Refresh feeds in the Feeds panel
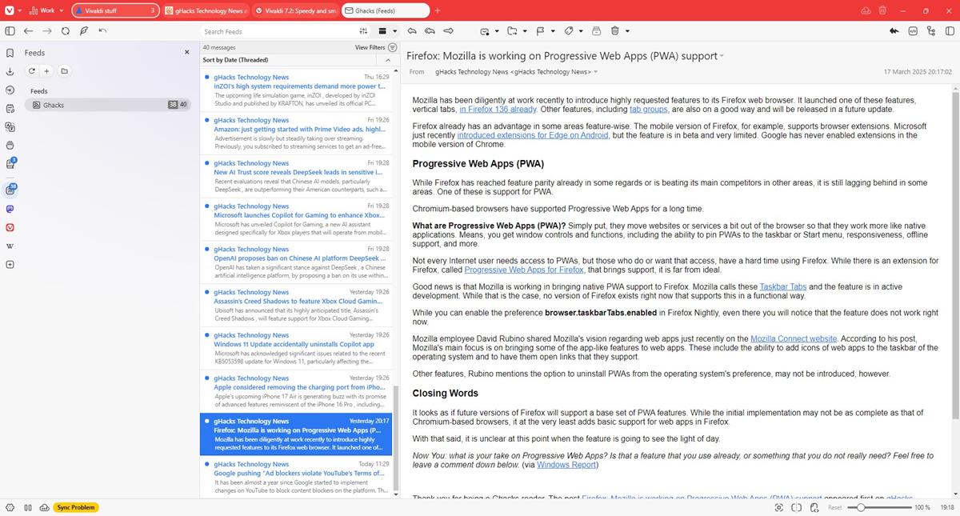 32,71
